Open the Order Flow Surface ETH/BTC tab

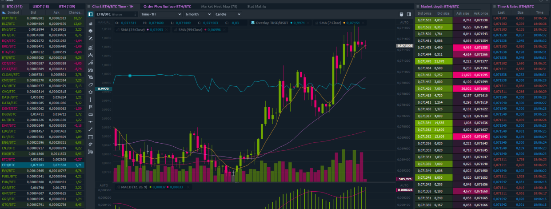167,7
